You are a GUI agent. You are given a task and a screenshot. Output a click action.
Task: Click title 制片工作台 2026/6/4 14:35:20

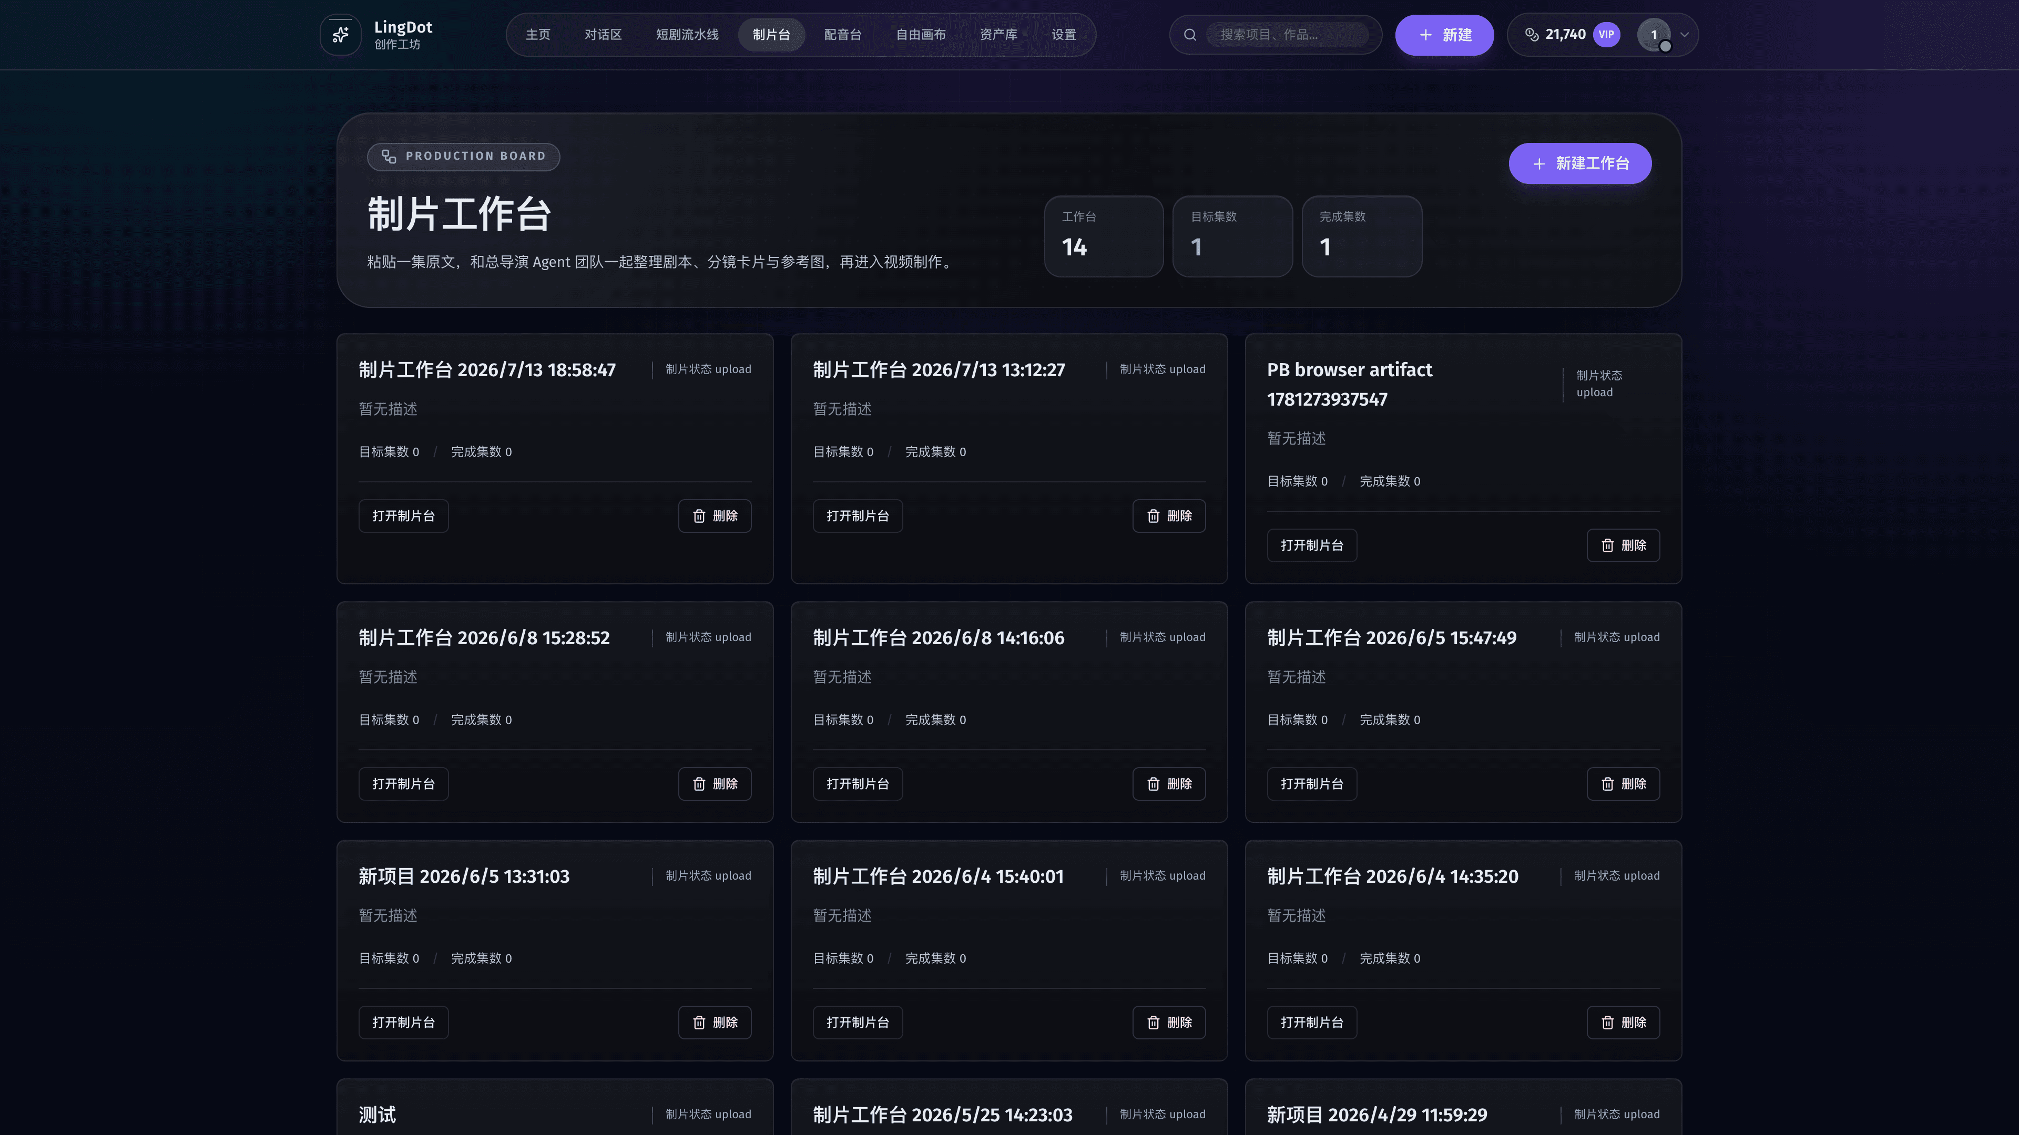tap(1392, 876)
